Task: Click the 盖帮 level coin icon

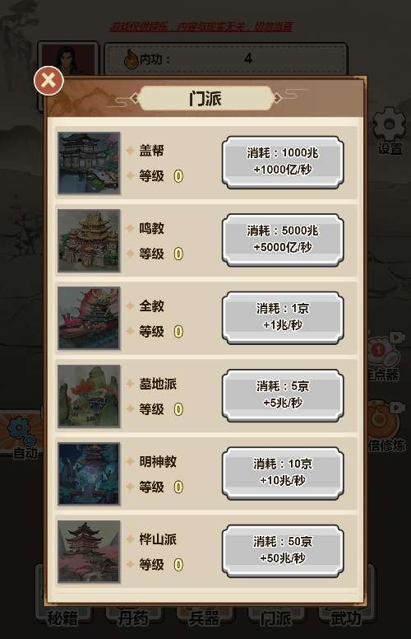Action: click(178, 176)
